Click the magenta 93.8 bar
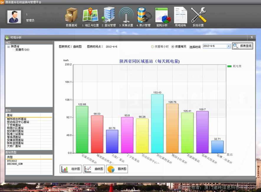This screenshot has width=261, height=192. (x=127, y=135)
